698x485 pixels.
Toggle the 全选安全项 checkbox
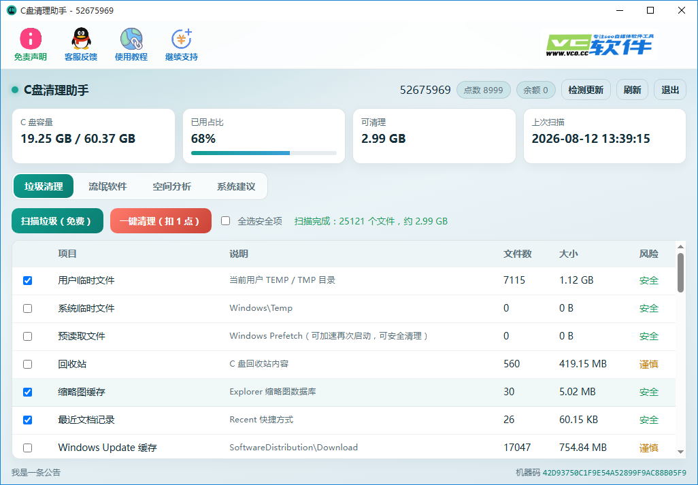point(226,220)
